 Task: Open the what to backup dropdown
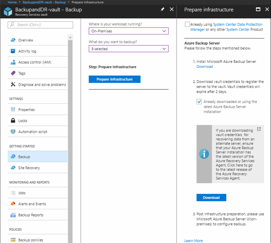tap(128, 48)
